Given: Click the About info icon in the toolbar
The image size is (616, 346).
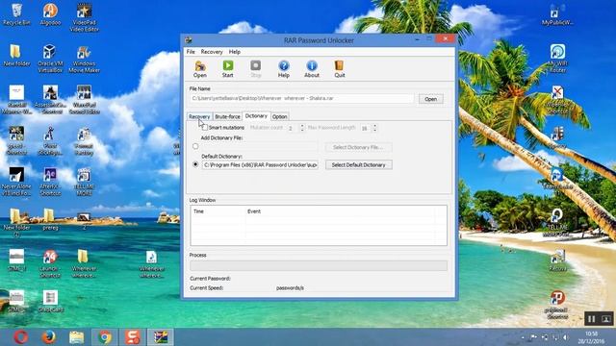Looking at the screenshot, I should (312, 68).
